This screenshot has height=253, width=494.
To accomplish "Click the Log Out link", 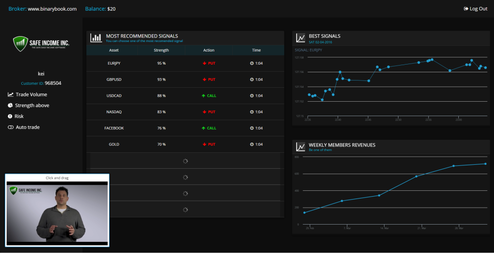I will 475,9.
